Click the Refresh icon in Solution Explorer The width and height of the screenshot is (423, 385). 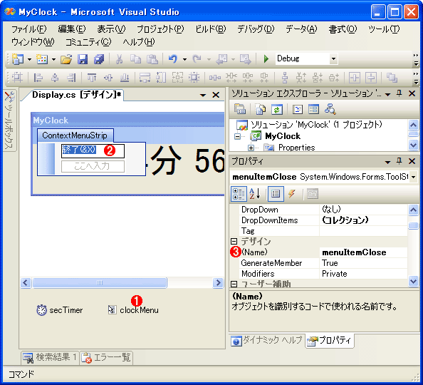[x=277, y=109]
